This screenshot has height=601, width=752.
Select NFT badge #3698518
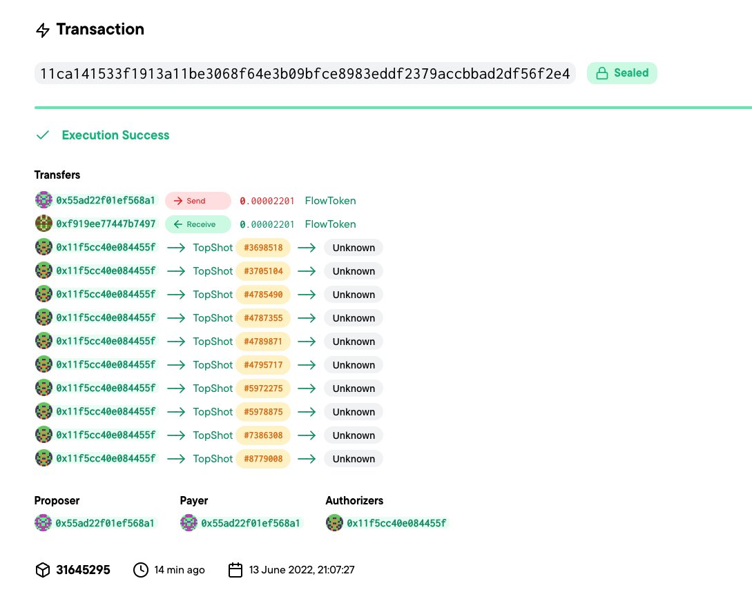click(263, 248)
